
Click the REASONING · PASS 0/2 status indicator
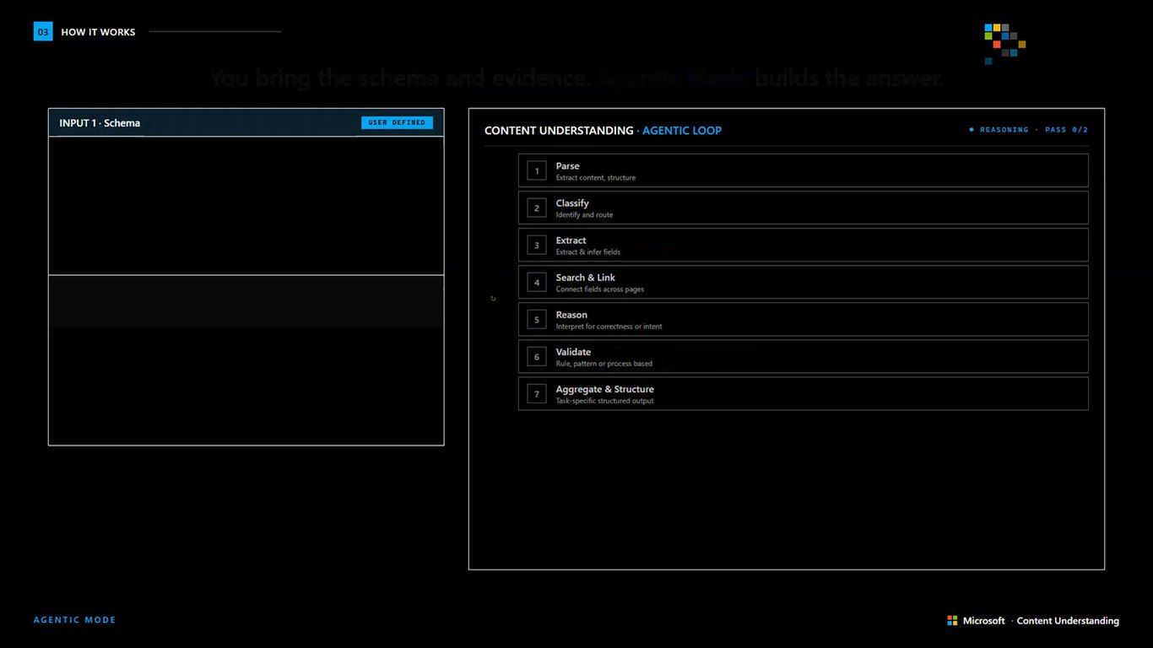(x=1028, y=130)
